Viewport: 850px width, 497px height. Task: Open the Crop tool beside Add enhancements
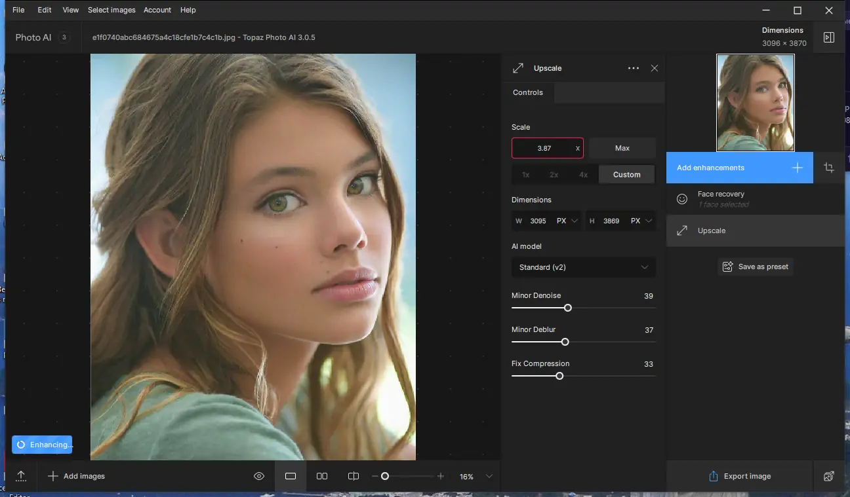[828, 168]
